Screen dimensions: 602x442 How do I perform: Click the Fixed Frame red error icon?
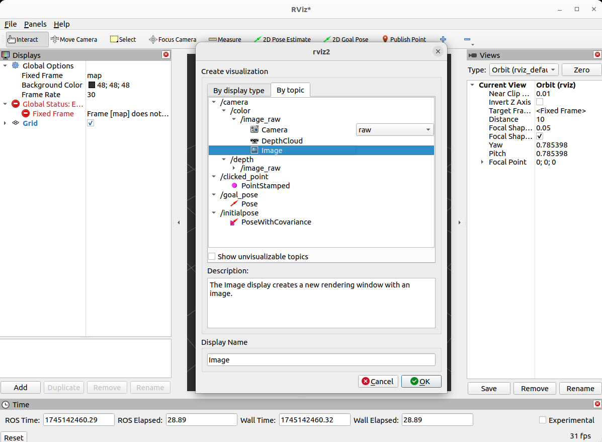(26, 113)
